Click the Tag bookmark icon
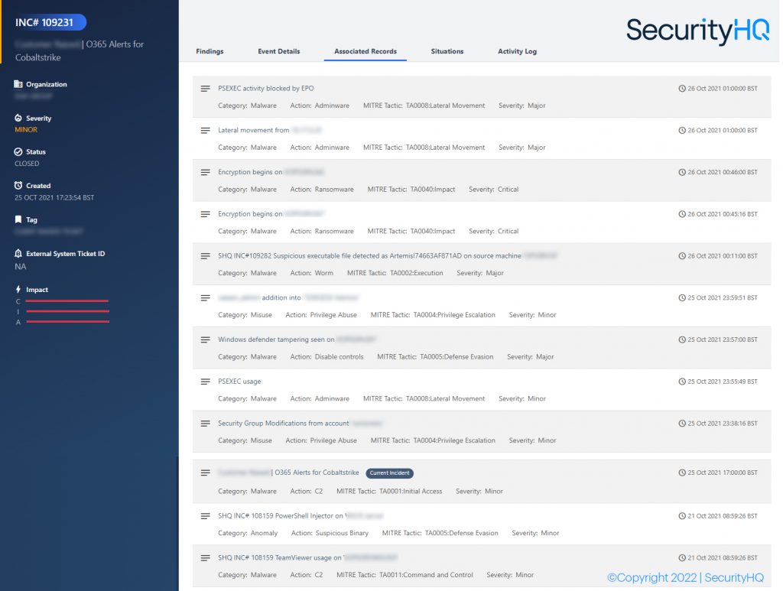Viewport: 783px width, 591px height. pos(18,219)
